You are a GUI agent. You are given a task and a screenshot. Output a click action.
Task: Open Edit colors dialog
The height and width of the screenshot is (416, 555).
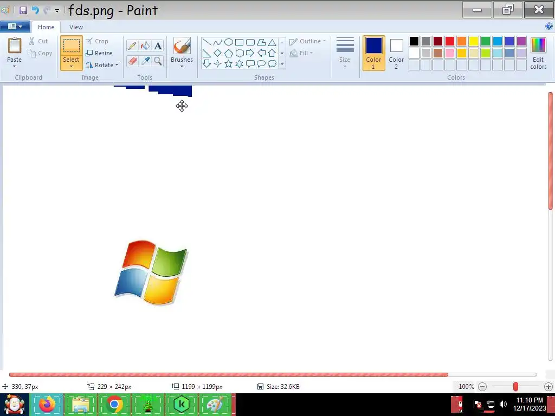(x=538, y=54)
